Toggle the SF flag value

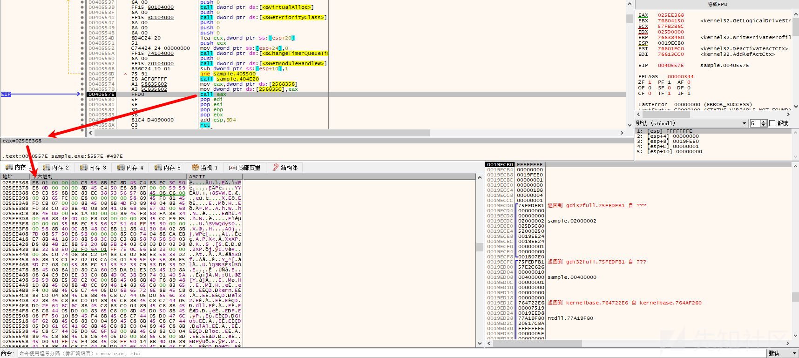(669, 88)
